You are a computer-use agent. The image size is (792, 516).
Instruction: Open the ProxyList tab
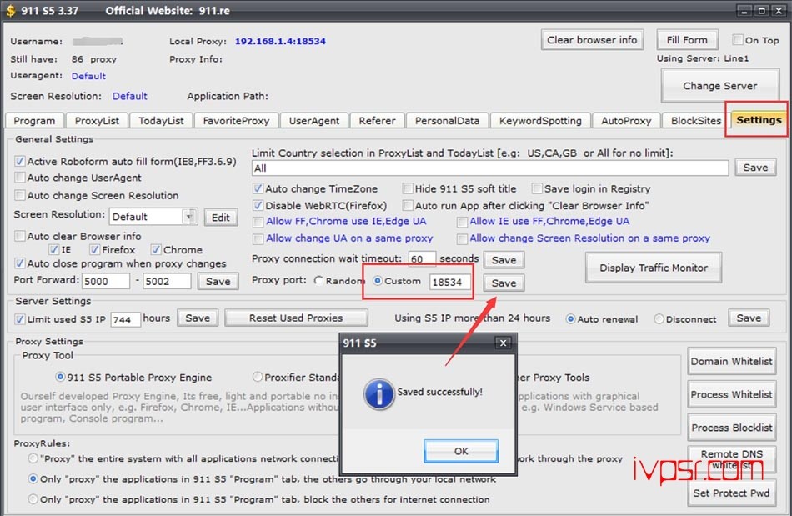[x=97, y=121]
